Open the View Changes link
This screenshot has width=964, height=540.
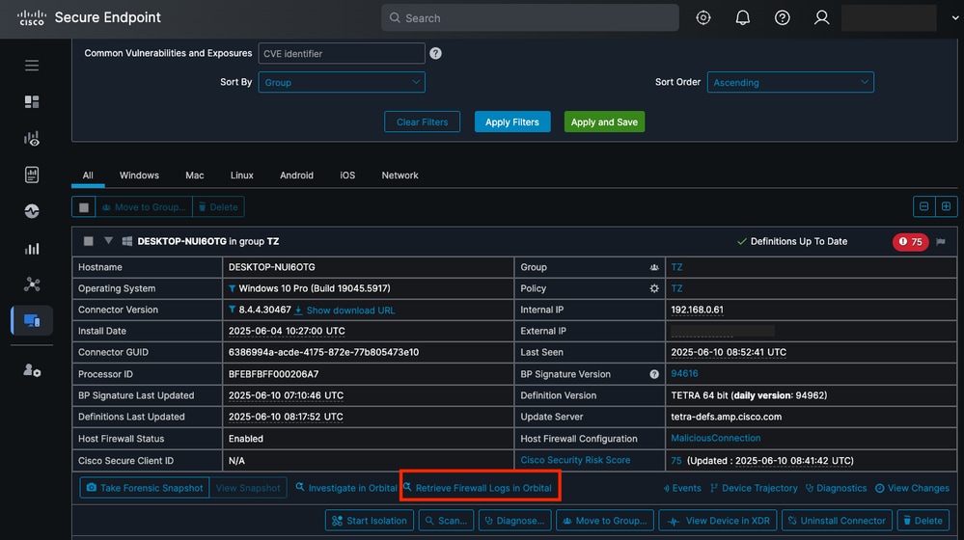tap(912, 488)
